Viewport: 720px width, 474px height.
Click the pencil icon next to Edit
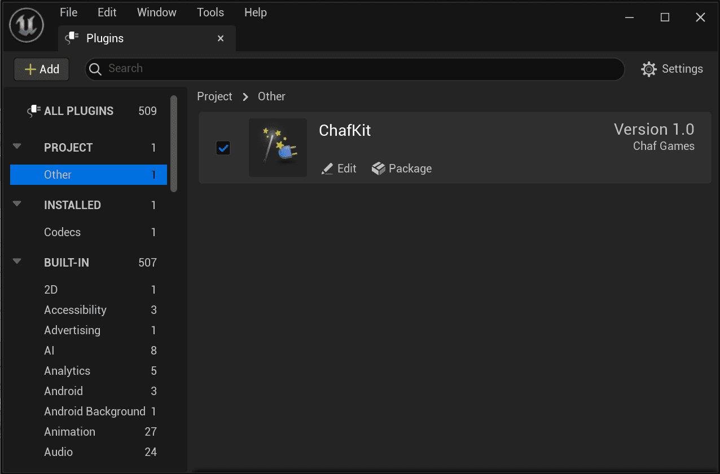tap(327, 169)
